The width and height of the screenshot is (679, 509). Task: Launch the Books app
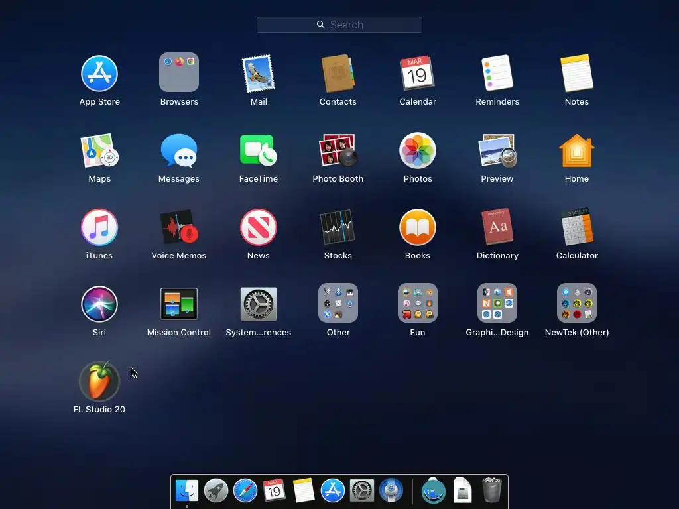pos(418,227)
